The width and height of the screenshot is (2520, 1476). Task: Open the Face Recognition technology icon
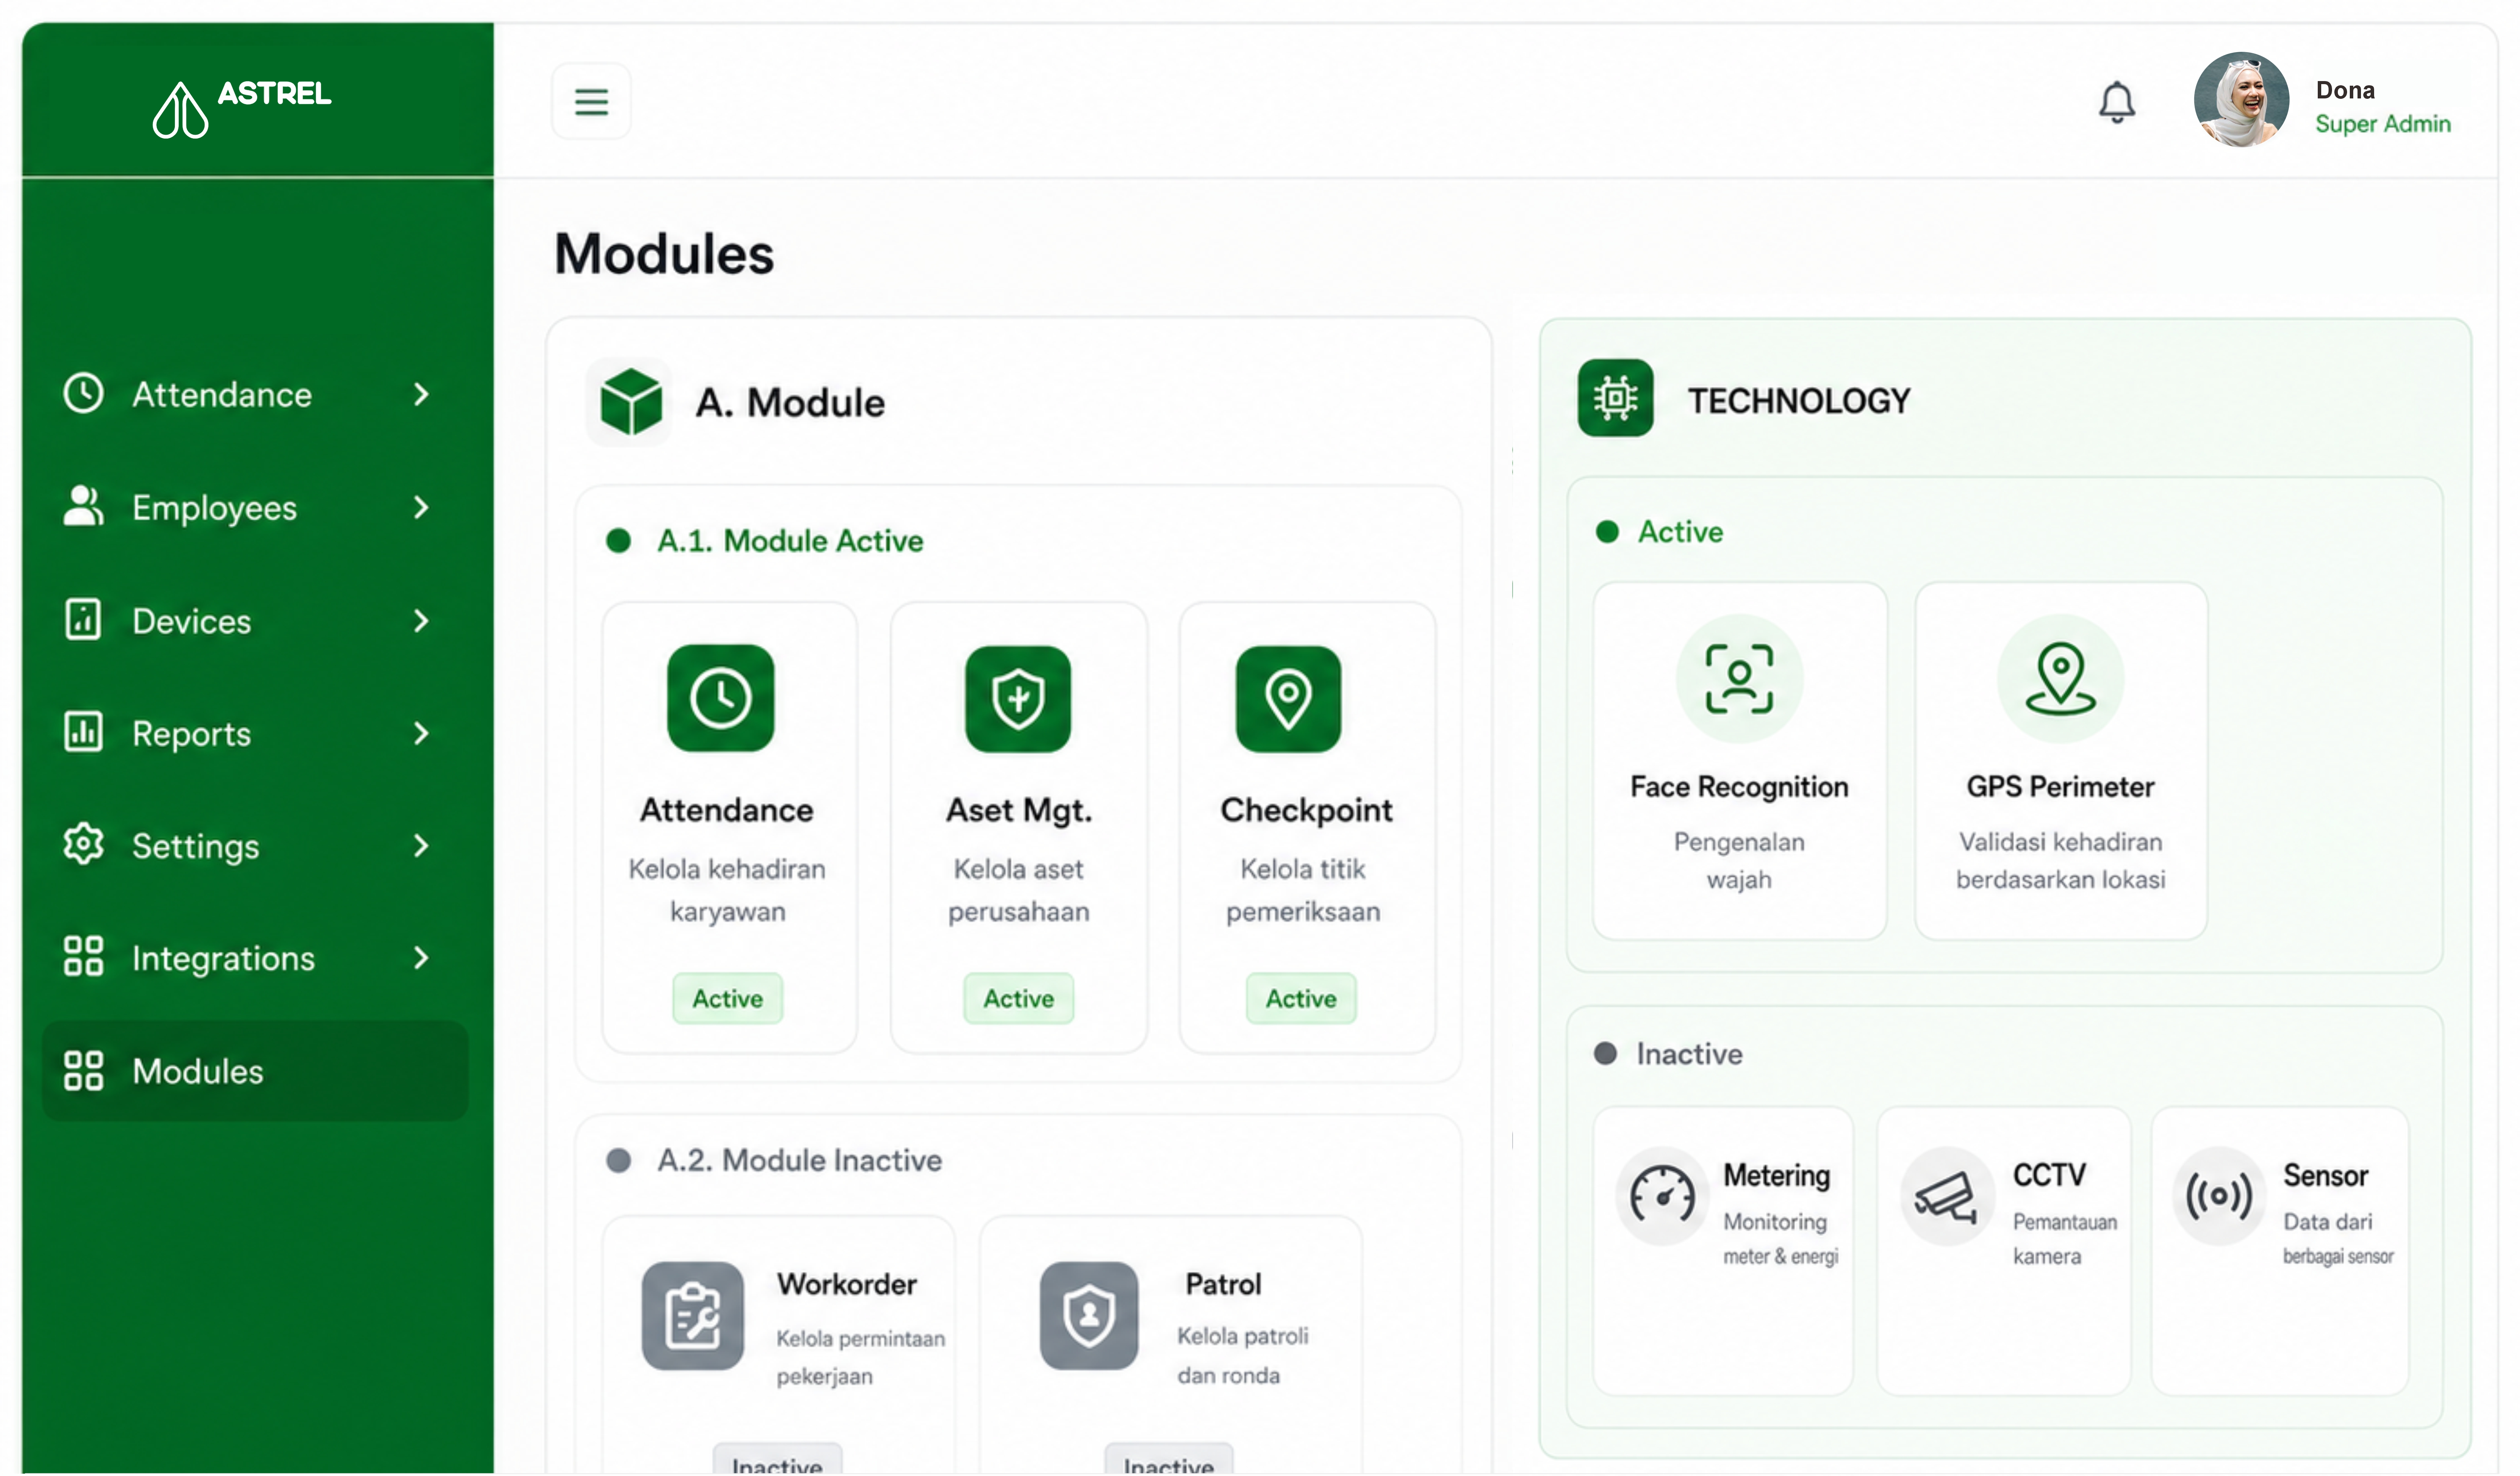pos(1739,678)
